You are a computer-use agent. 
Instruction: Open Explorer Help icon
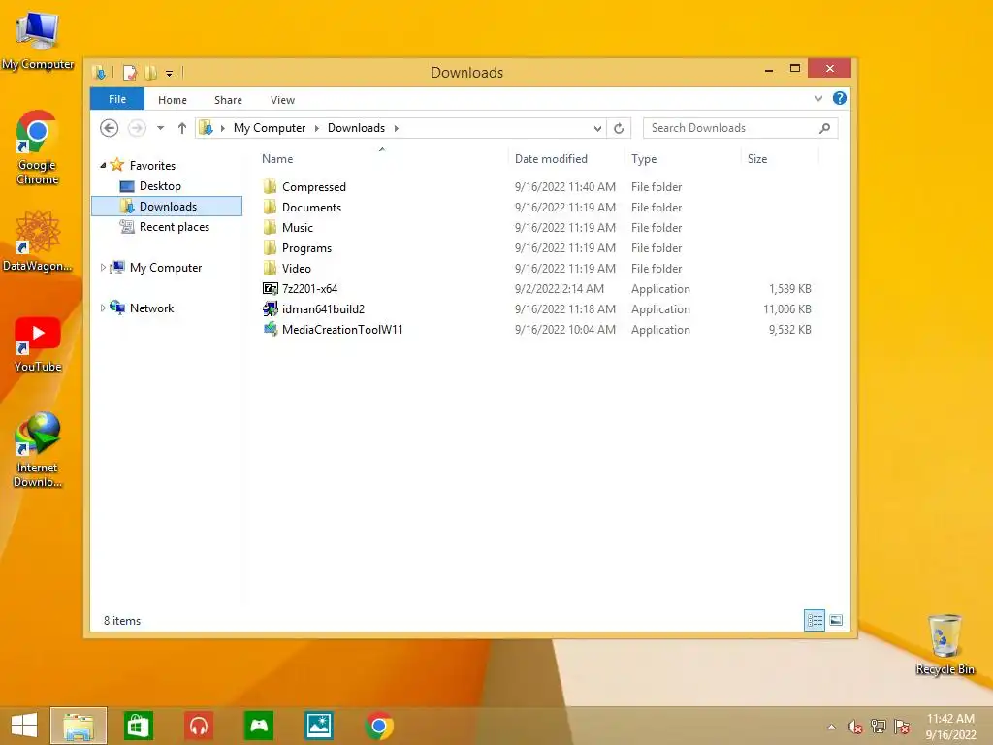pyautogui.click(x=840, y=98)
